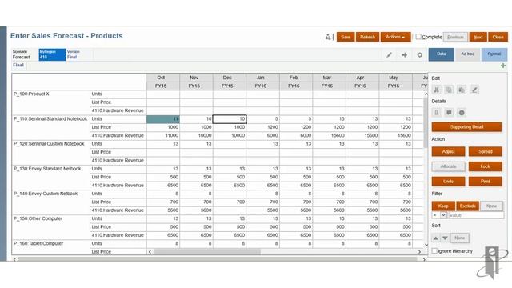The width and height of the screenshot is (512, 288).
Task: Select the Dec FY15 Units cell for Sentinal Standard Notebook
Action: pyautogui.click(x=230, y=119)
